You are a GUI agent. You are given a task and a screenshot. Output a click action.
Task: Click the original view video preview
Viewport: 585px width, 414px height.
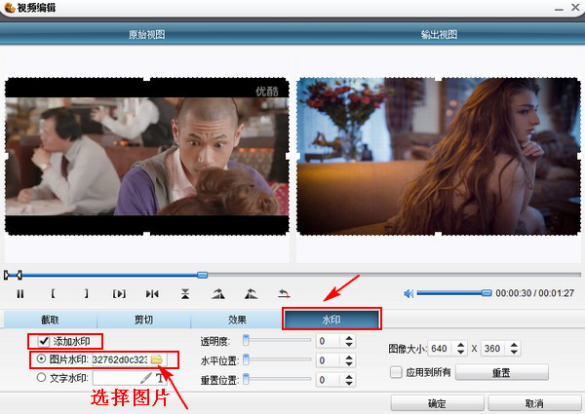tap(147, 156)
